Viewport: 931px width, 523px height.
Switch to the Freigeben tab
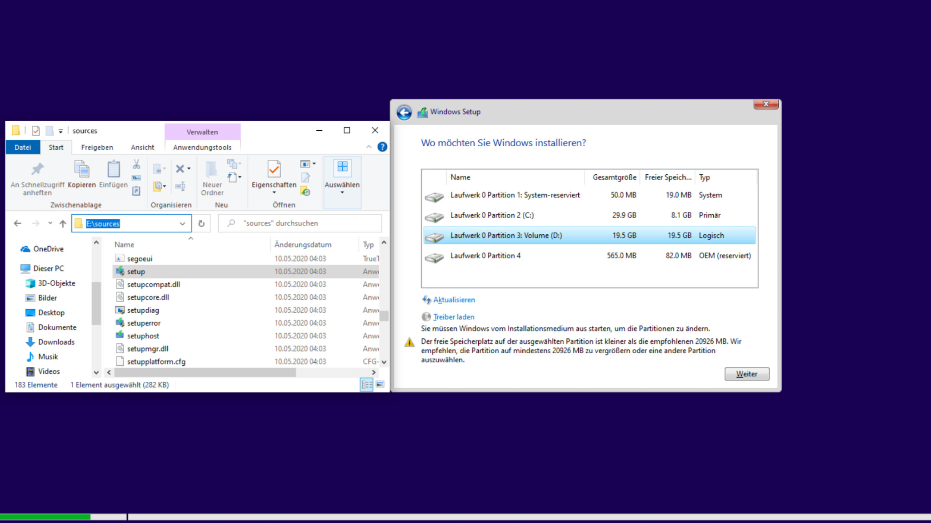(x=97, y=147)
